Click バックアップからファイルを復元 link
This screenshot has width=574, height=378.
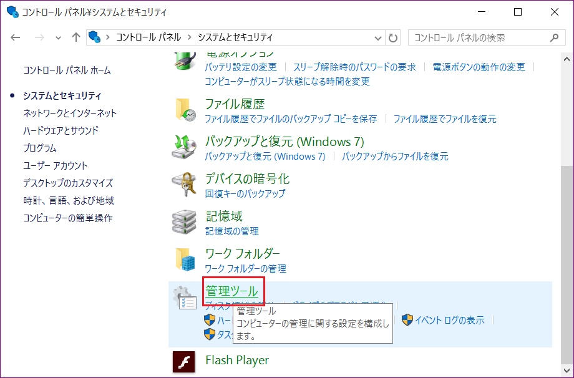[x=395, y=156]
